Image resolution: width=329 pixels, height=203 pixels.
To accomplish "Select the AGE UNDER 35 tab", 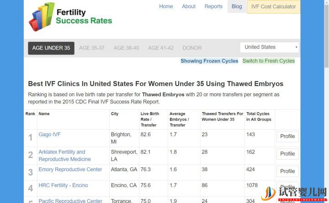I will point(51,48).
